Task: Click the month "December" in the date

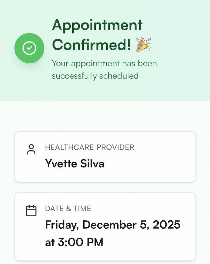Action: tap(109, 225)
